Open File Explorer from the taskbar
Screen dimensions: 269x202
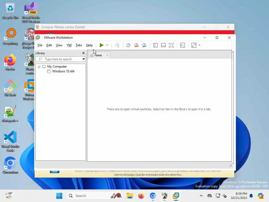coord(130,196)
